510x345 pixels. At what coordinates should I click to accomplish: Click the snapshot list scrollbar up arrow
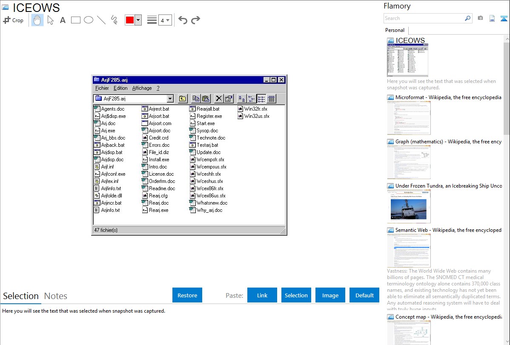point(507,39)
